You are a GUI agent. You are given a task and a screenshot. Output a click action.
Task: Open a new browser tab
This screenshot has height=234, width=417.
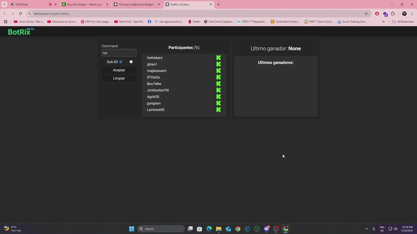[x=218, y=5]
